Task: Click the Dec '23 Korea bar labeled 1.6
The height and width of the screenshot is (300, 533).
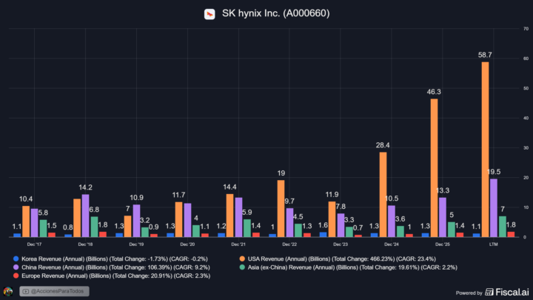Action: pyautogui.click(x=324, y=235)
